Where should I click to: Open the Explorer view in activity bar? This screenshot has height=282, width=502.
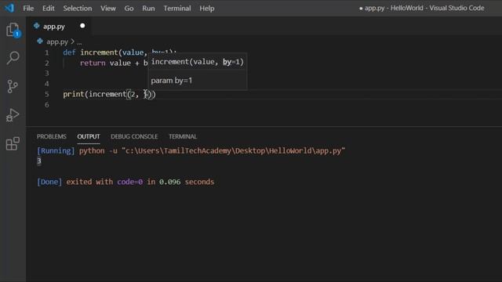coord(13,30)
